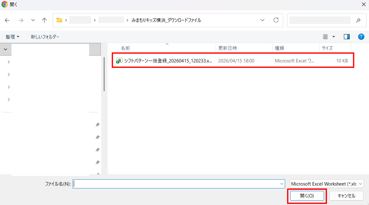
Task: Click the Refresh icon beside address bar
Action: pos(276,20)
